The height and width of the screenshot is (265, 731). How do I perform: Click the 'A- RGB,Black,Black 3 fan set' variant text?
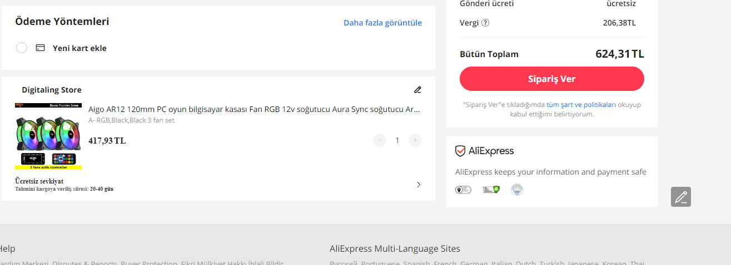(131, 120)
